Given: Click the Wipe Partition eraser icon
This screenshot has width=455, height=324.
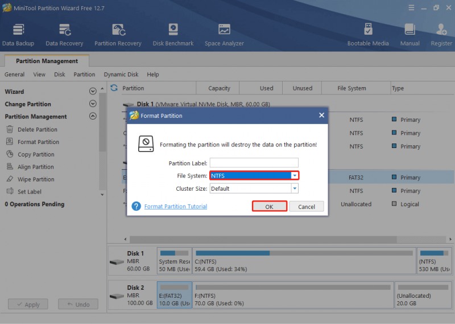Looking at the screenshot, I should [10, 179].
